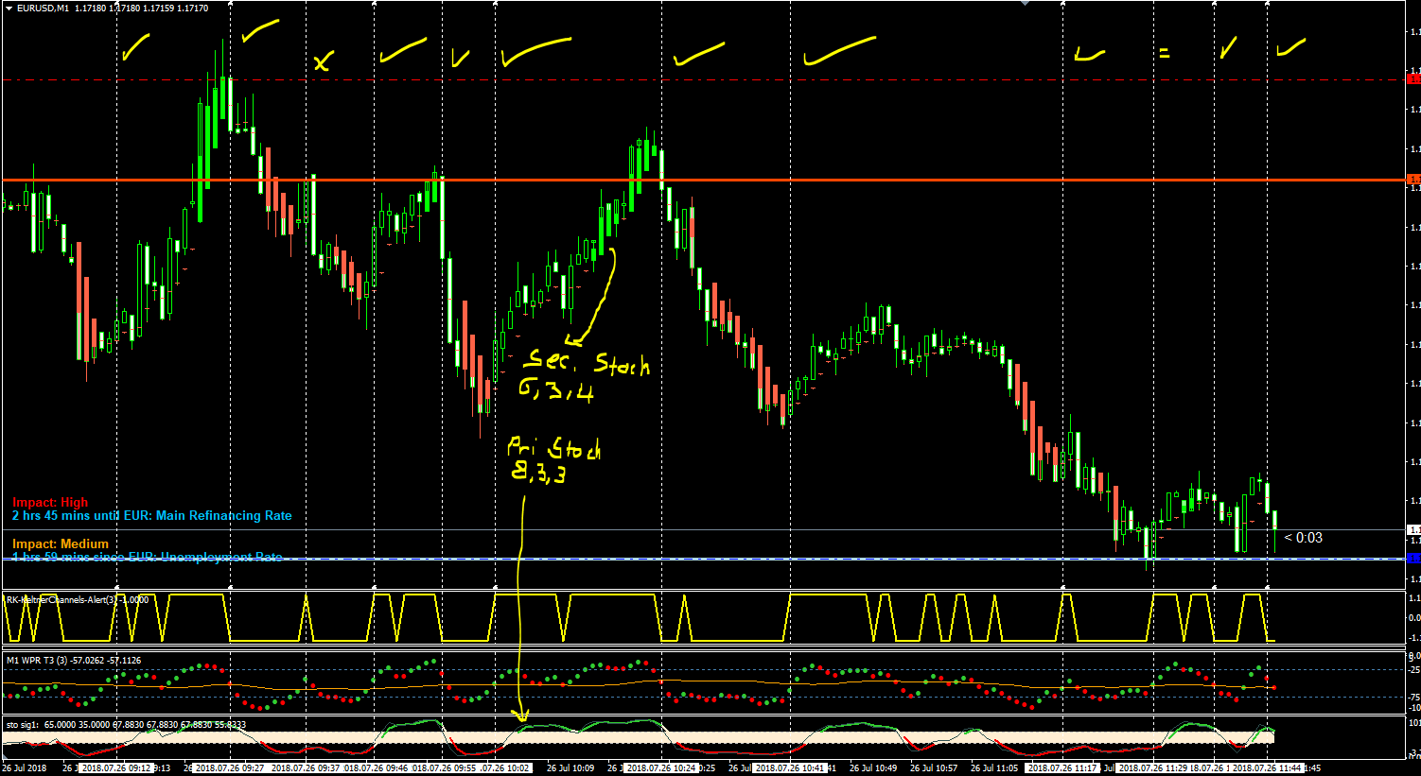Click the 2018.07.26 10:24 time marker
Image resolution: width=1421 pixels, height=776 pixels.
pos(661,768)
